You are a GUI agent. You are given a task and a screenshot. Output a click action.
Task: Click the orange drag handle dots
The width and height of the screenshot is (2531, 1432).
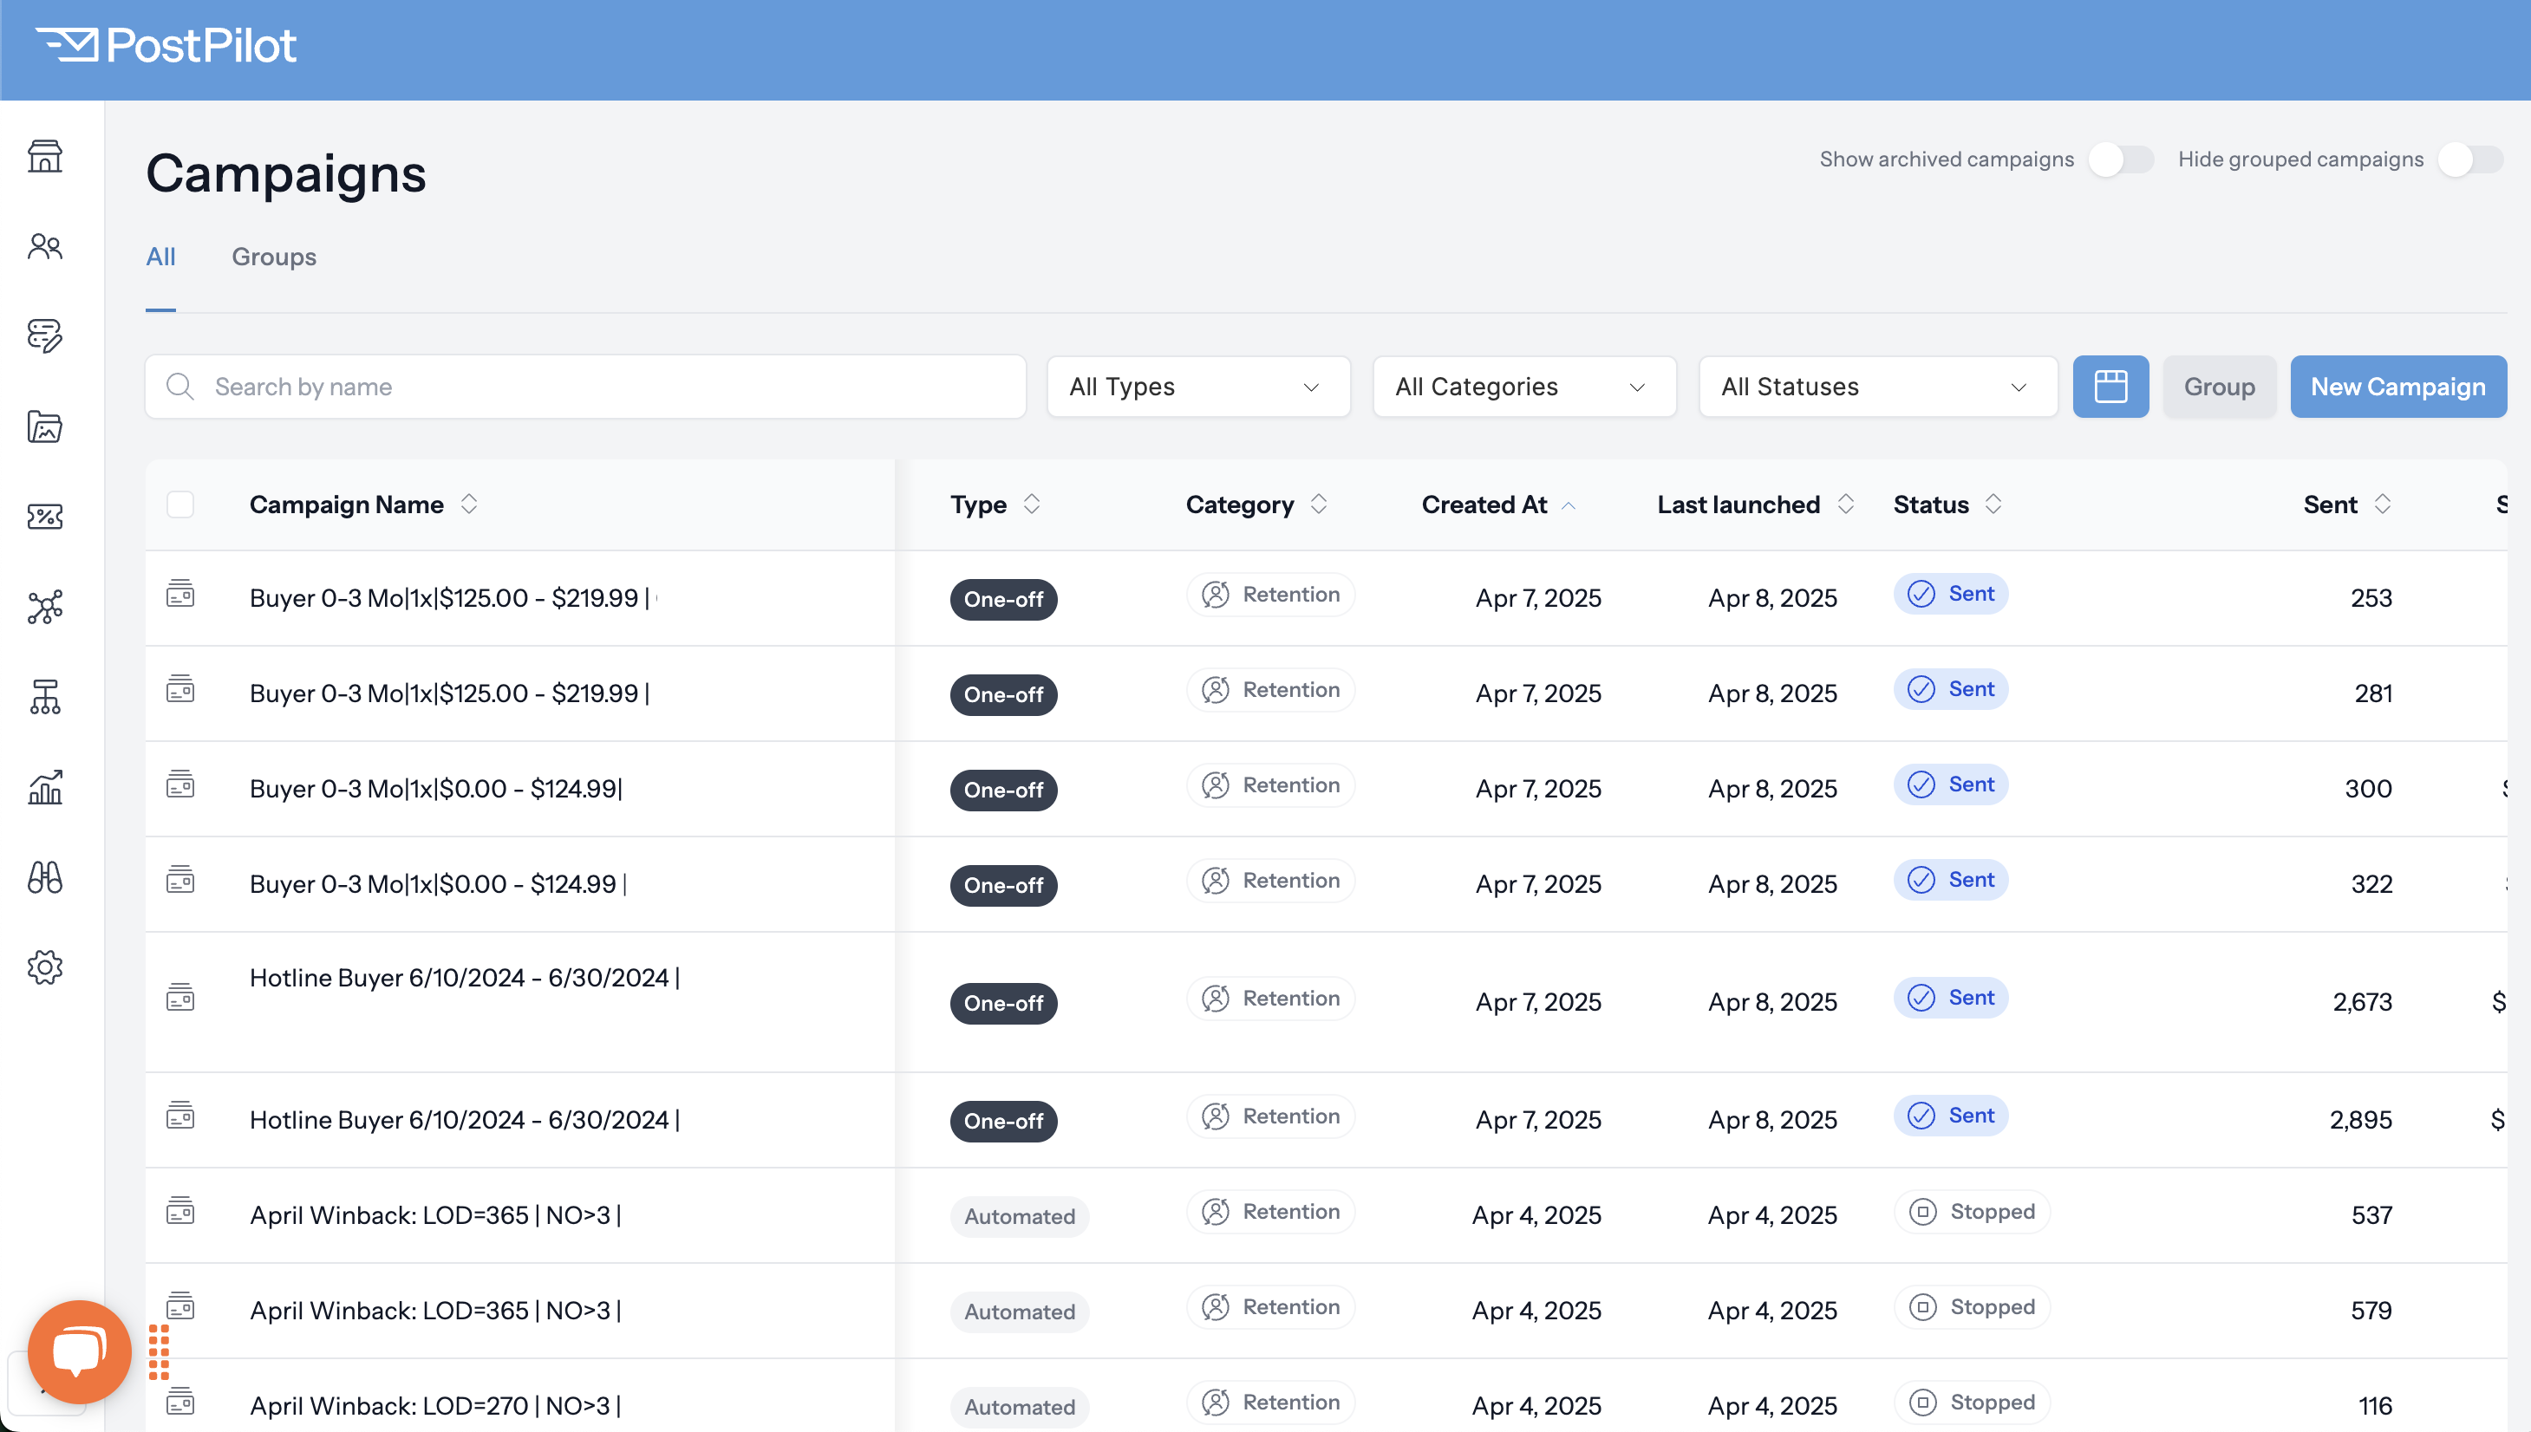coord(160,1352)
